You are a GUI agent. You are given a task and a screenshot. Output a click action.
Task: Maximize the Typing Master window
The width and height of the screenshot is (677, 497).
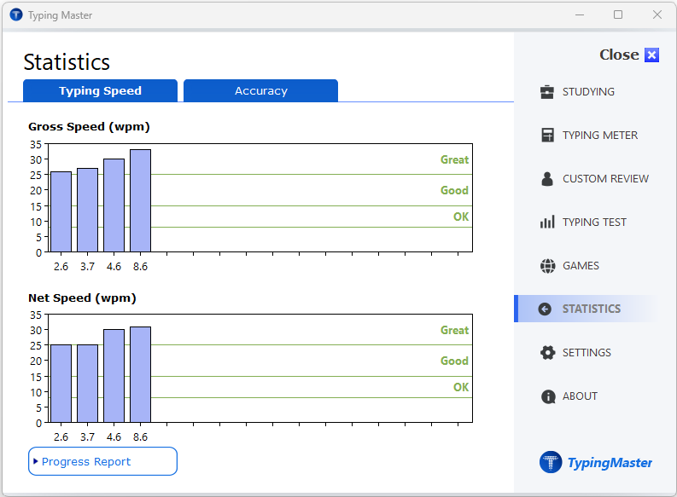coord(618,14)
